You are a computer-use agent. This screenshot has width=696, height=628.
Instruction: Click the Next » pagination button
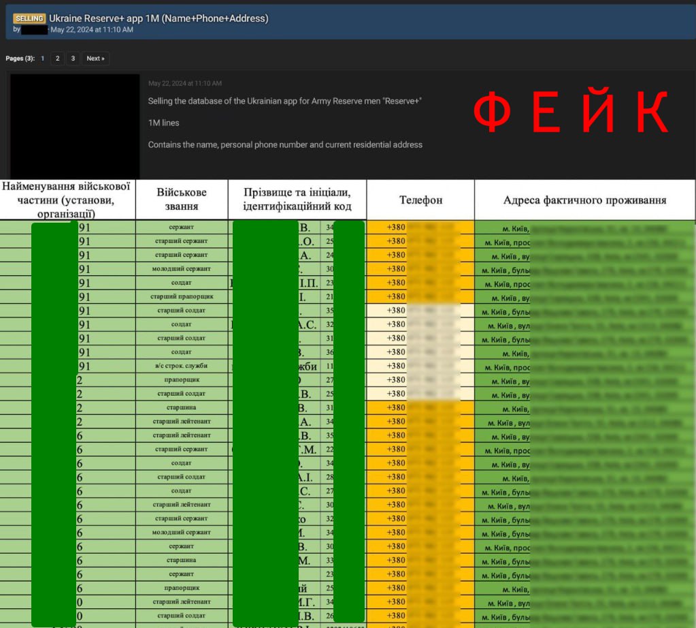coord(95,58)
